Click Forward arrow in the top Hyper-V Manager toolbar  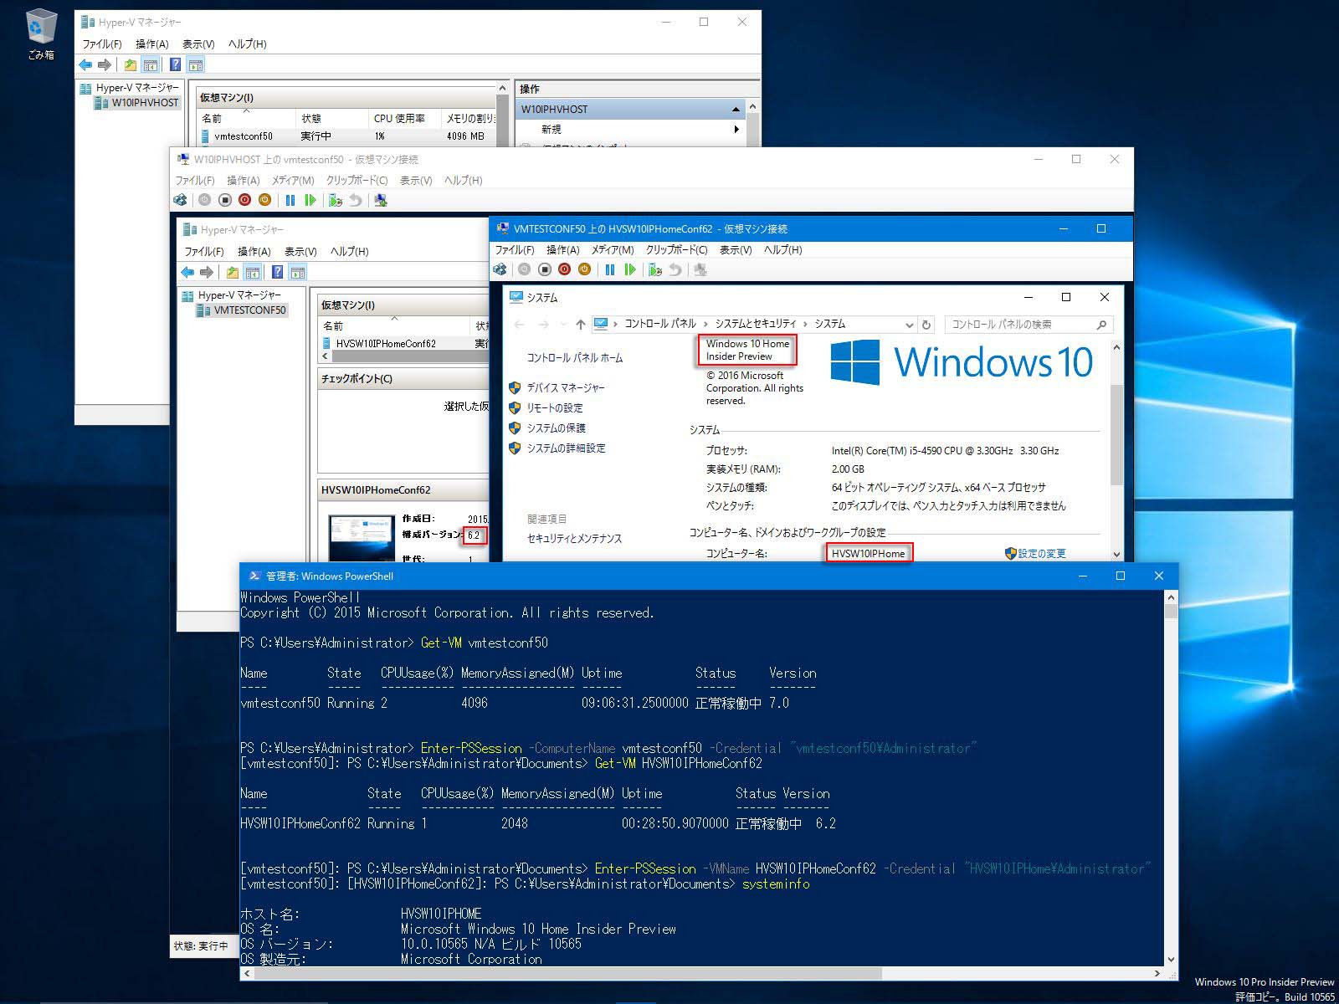click(x=105, y=64)
